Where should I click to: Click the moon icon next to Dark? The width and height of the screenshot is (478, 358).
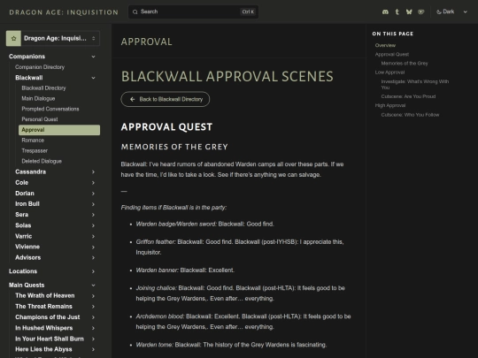pos(439,11)
